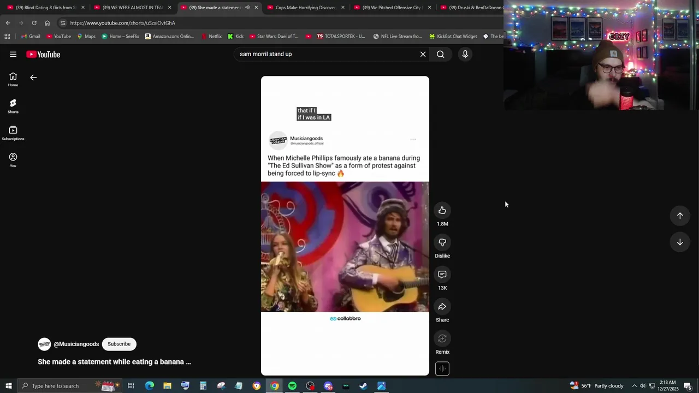699x393 pixels.
Task: Open the notification center with 6 notifications
Action: (688, 386)
